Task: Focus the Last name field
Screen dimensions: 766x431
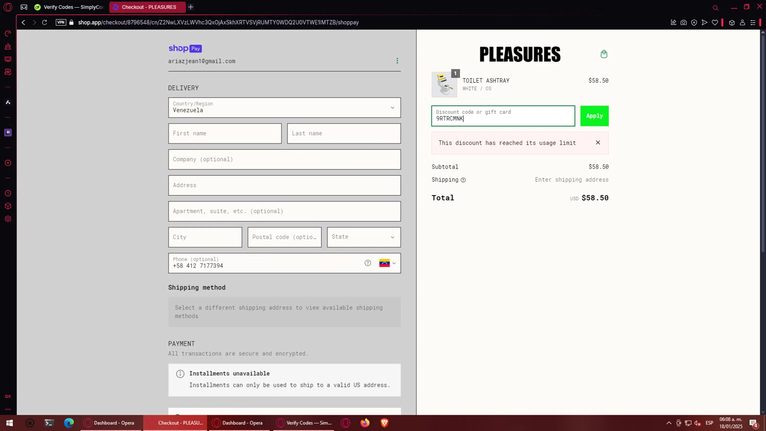Action: coord(344,133)
